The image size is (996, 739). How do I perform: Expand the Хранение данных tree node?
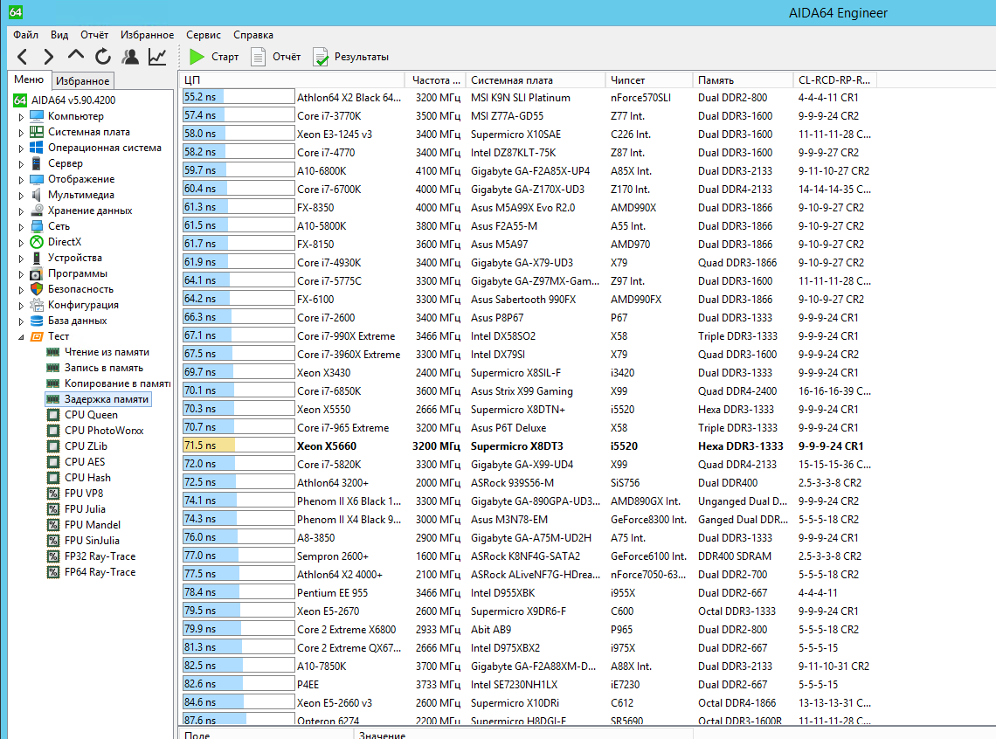21,211
